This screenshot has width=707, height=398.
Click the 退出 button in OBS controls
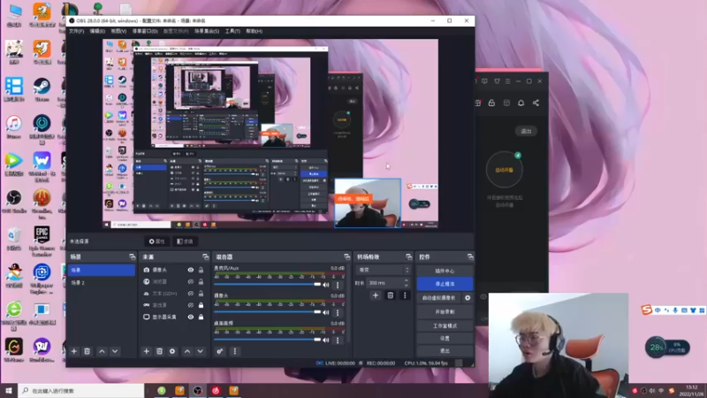coord(445,350)
